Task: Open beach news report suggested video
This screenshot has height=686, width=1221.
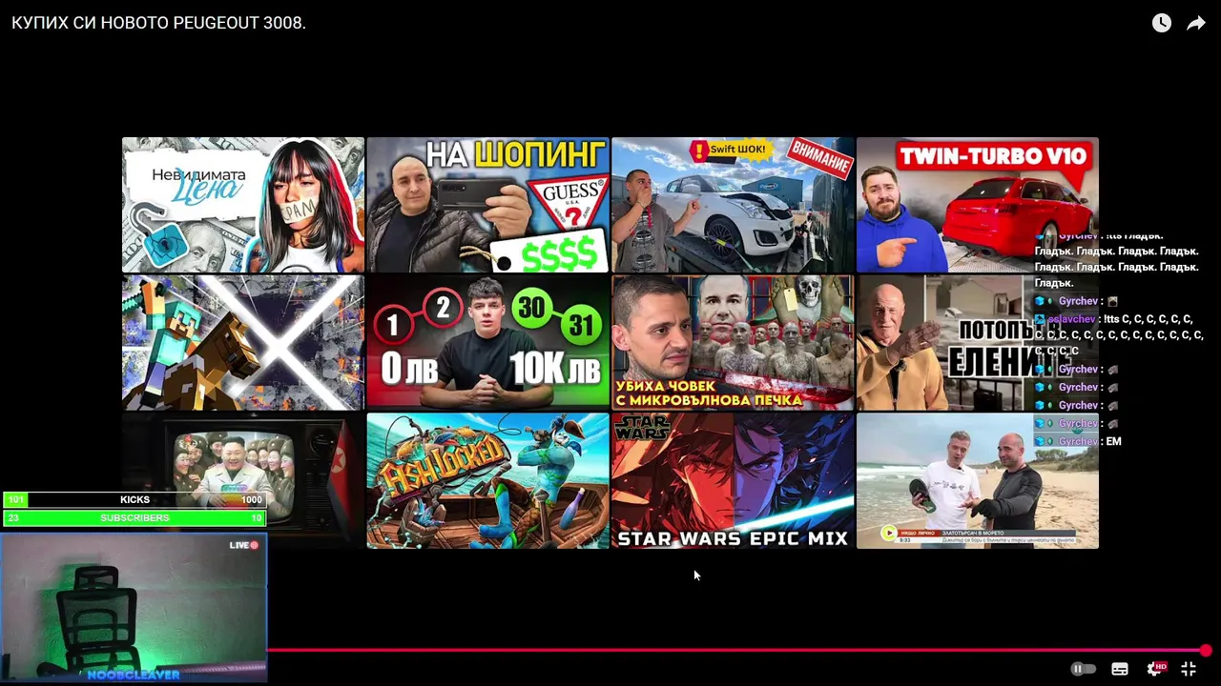Action: pos(978,480)
